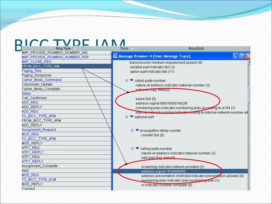272x204 pixels.
Task: Select Assignment_Complete message
Action: (x=66, y=166)
